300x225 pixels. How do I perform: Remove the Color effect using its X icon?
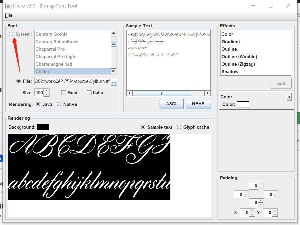(x=289, y=97)
